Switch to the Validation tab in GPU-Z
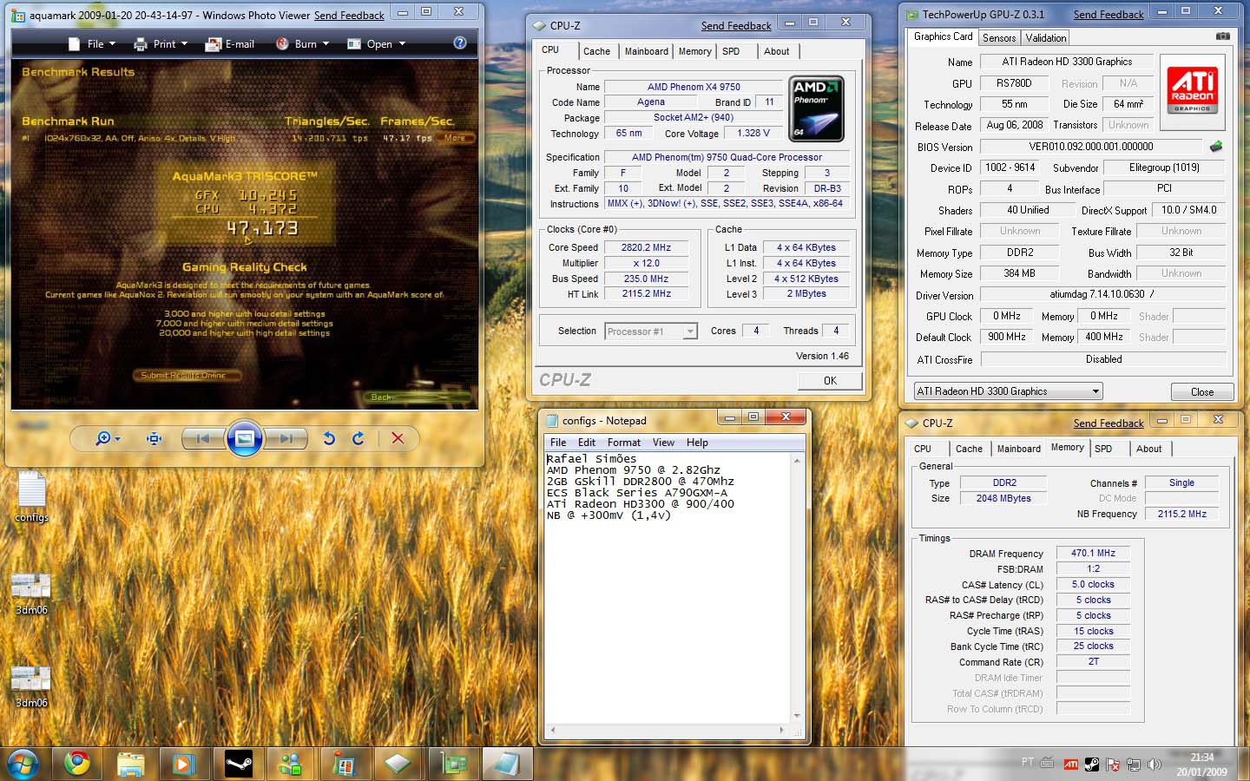Image resolution: width=1250 pixels, height=781 pixels. click(1046, 38)
